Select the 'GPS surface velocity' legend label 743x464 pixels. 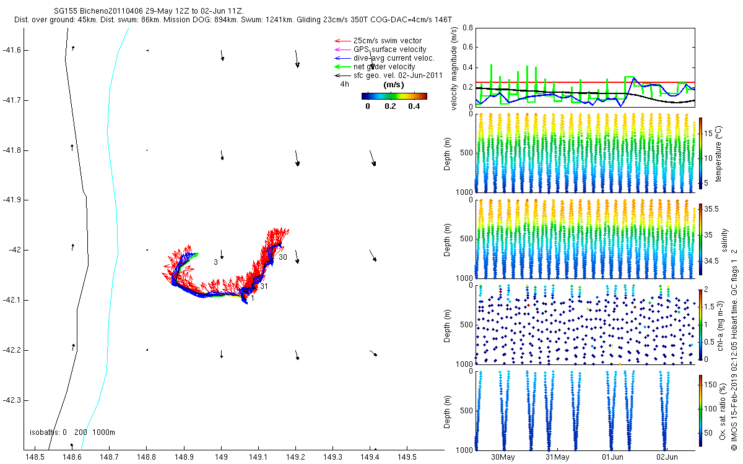pos(389,49)
